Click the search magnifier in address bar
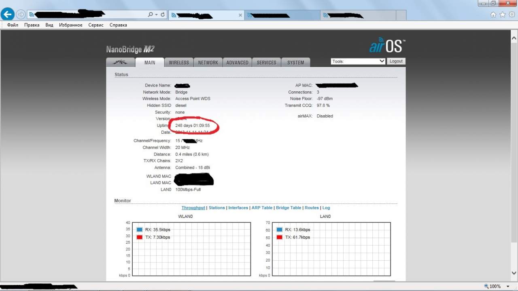Screen dimensions: 518x291 [x=151, y=15]
